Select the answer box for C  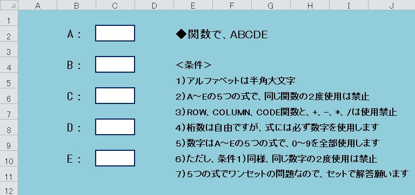coord(115,96)
